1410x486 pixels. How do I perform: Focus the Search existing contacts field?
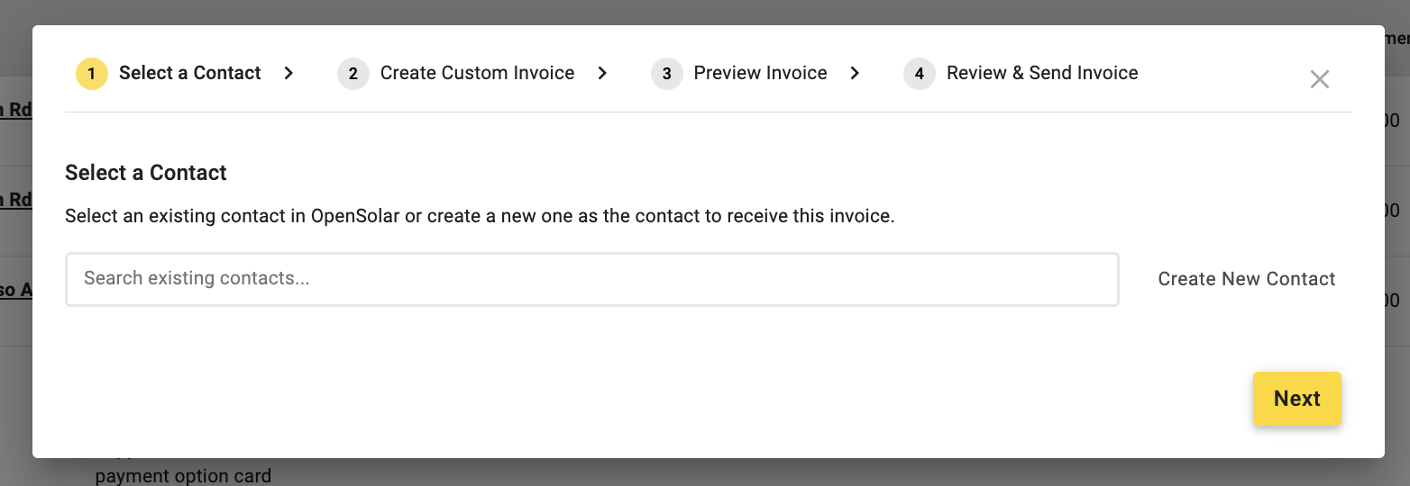(591, 279)
